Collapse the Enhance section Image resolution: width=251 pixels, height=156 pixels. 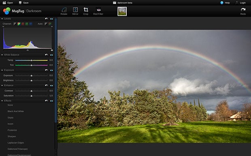pos(2,85)
